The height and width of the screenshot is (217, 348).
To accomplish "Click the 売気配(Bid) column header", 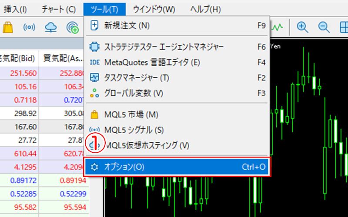I will point(19,58).
